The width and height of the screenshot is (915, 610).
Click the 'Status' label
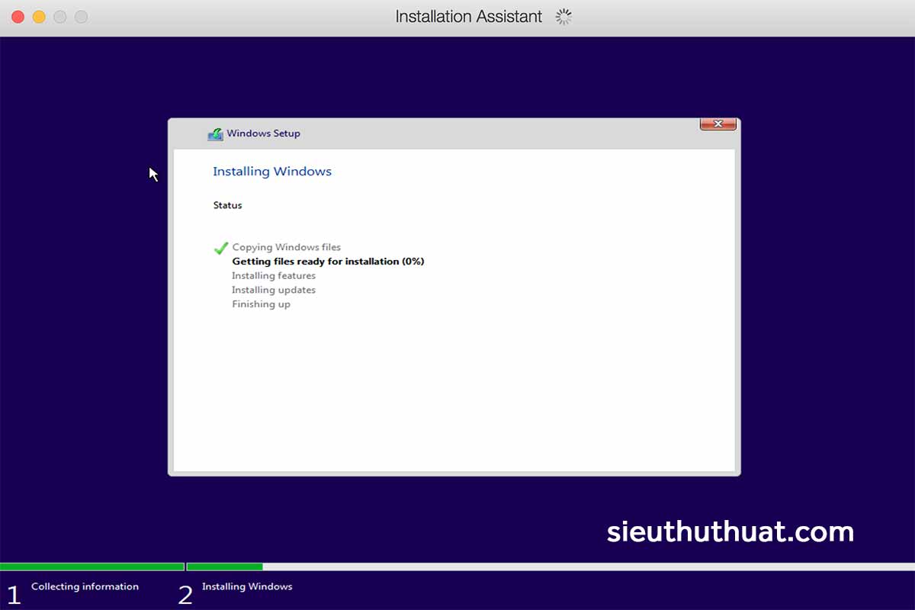pos(227,205)
